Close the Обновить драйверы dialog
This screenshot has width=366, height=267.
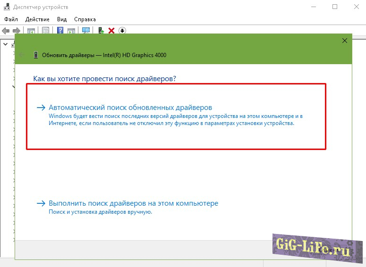(345, 41)
